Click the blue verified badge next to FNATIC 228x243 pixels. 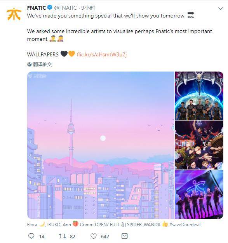[50, 7]
